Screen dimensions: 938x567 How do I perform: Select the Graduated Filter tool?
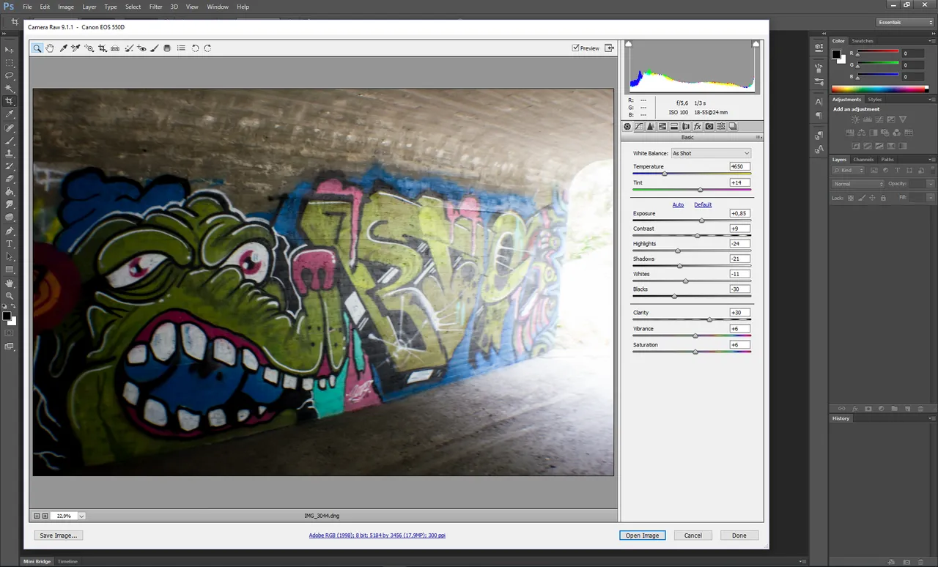click(167, 48)
